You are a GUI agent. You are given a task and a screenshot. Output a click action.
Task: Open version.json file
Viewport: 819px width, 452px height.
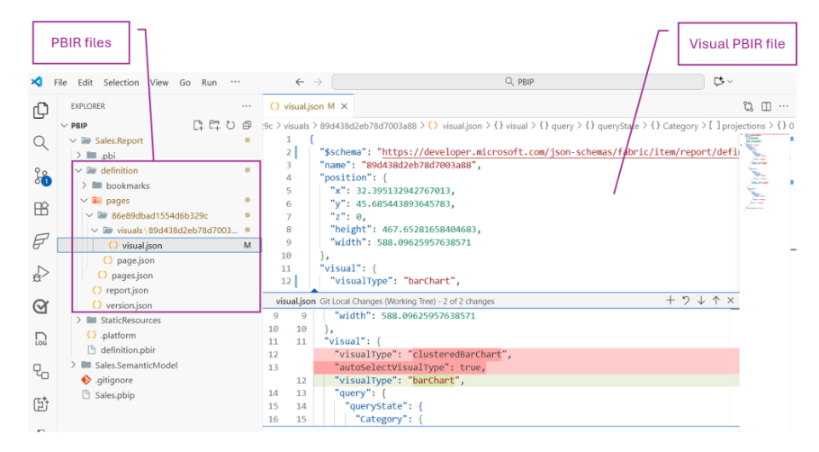coord(129,305)
